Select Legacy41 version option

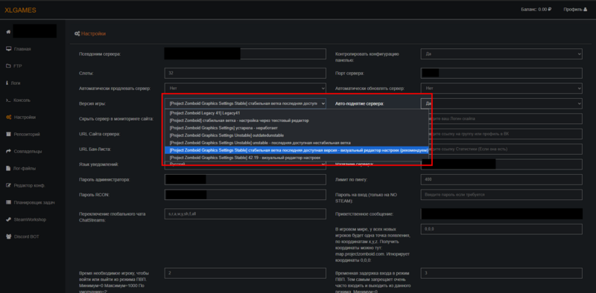click(x=297, y=113)
